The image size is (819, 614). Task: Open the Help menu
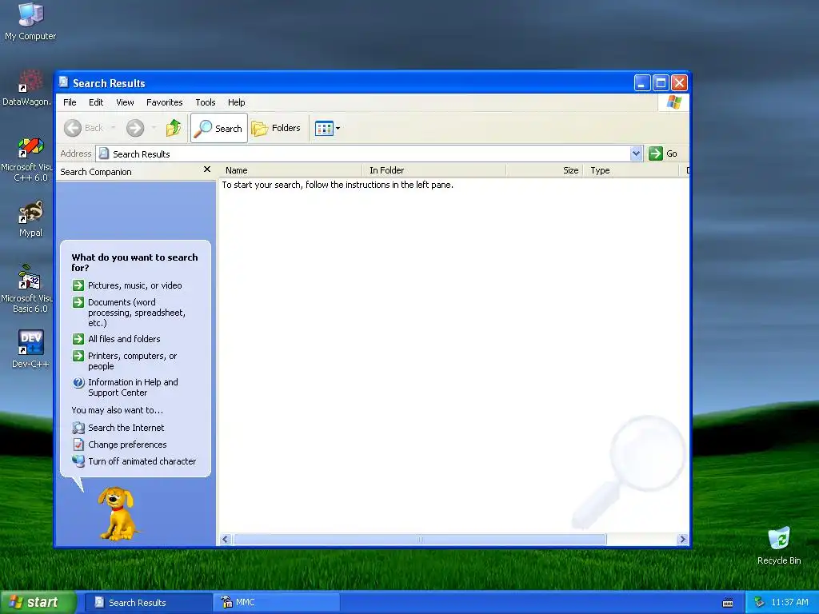point(236,102)
